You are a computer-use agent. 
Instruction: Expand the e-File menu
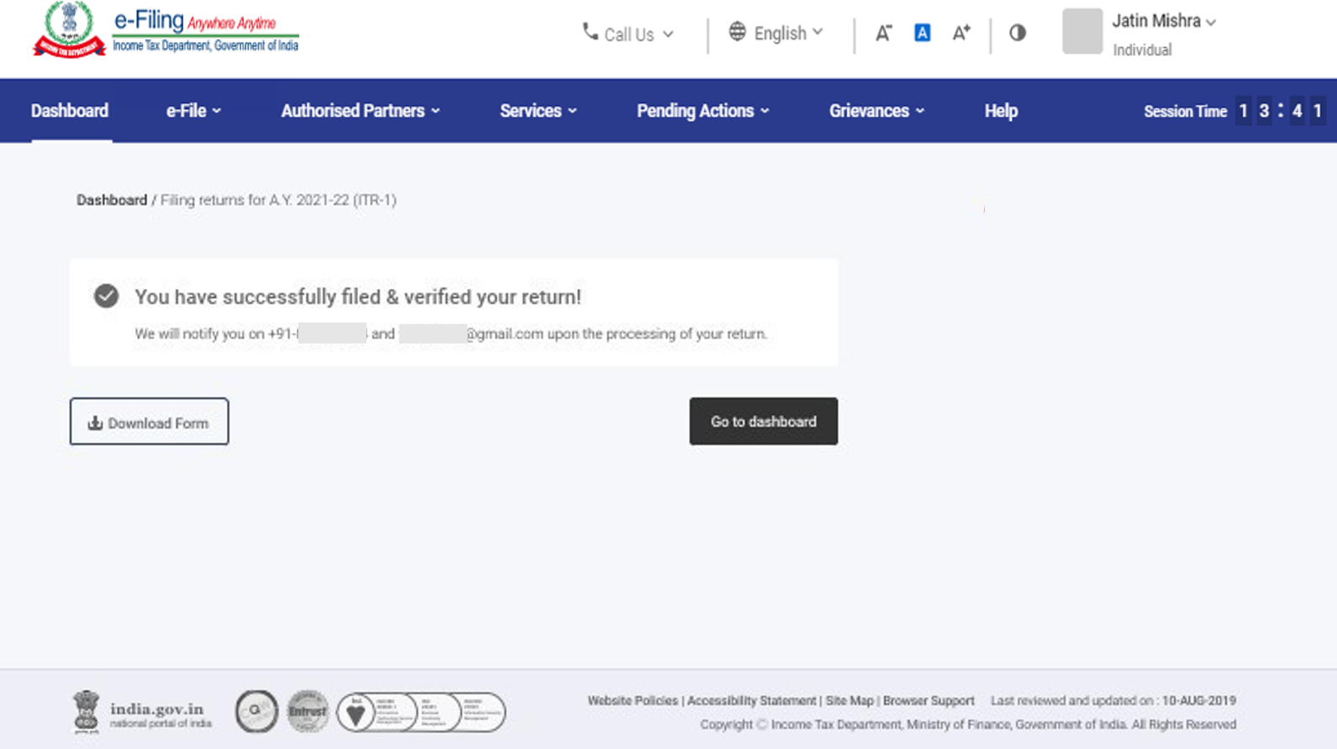click(x=193, y=111)
